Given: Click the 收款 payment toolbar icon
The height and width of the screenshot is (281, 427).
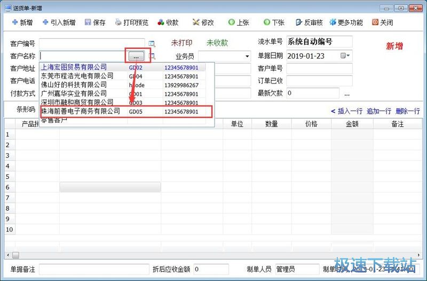Looking at the screenshot, I should coord(168,22).
